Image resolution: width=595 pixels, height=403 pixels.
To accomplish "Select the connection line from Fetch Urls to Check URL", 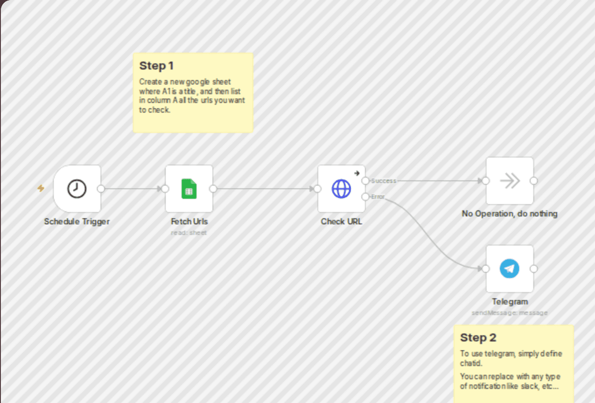I will click(x=264, y=189).
